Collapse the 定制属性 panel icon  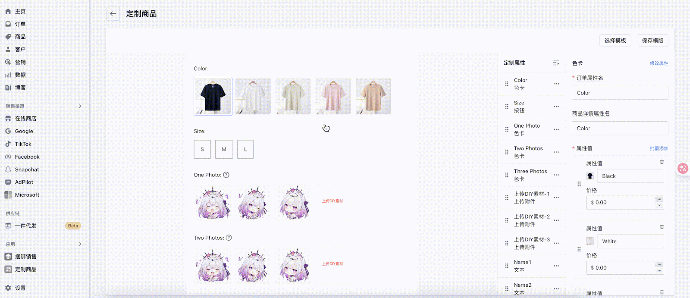coord(556,63)
